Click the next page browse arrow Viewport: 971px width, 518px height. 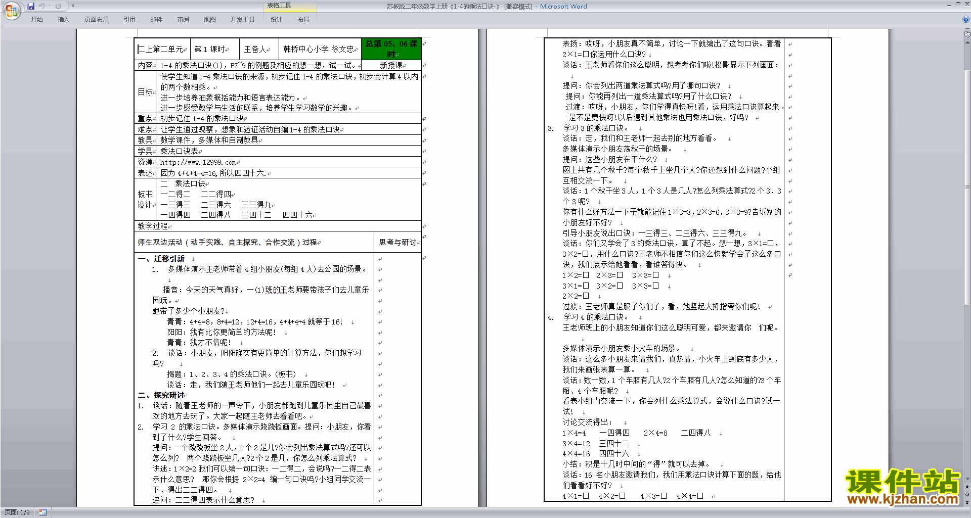pos(967,502)
